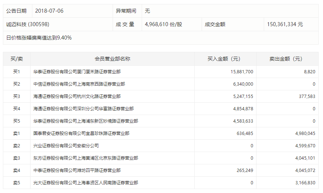Screen dimensions: 323x193
Task: Select the 买3 row label
Action: point(17,96)
